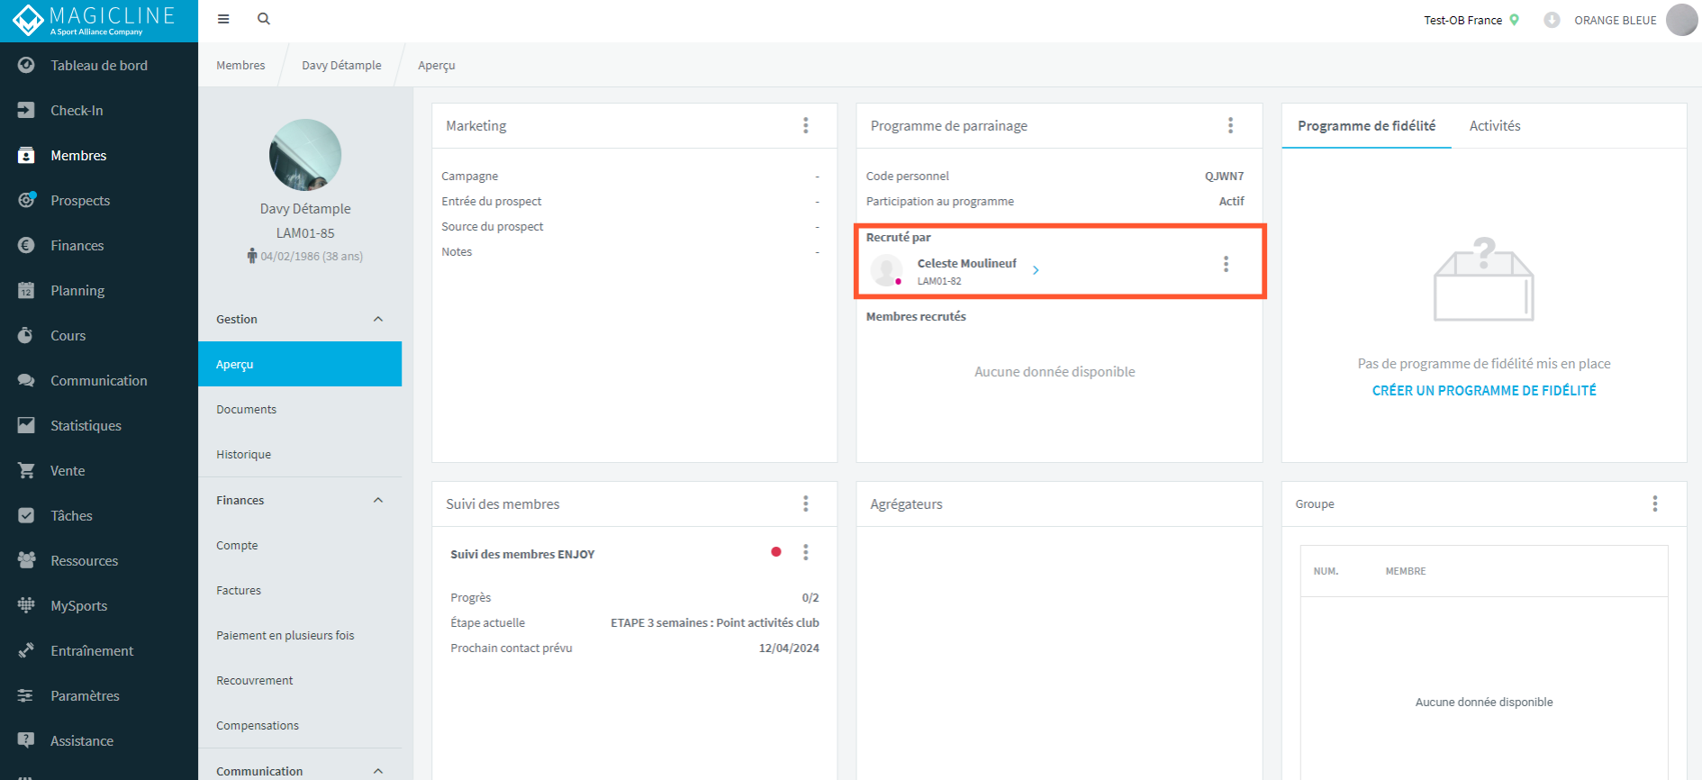The width and height of the screenshot is (1702, 780).
Task: Collapse the Gestion section chevron
Action: [x=378, y=319]
